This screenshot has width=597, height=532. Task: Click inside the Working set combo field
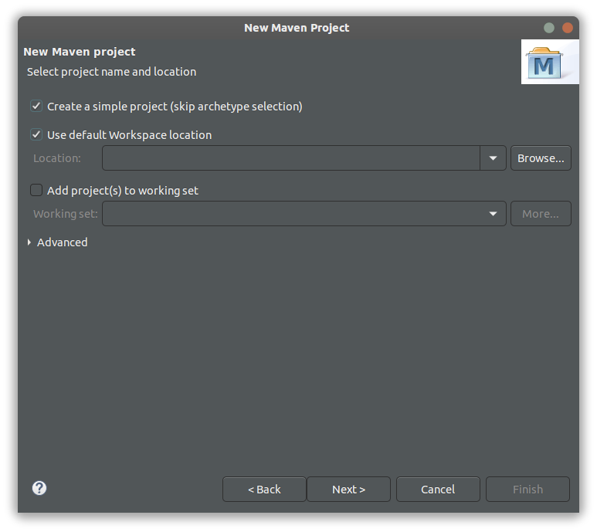(304, 213)
